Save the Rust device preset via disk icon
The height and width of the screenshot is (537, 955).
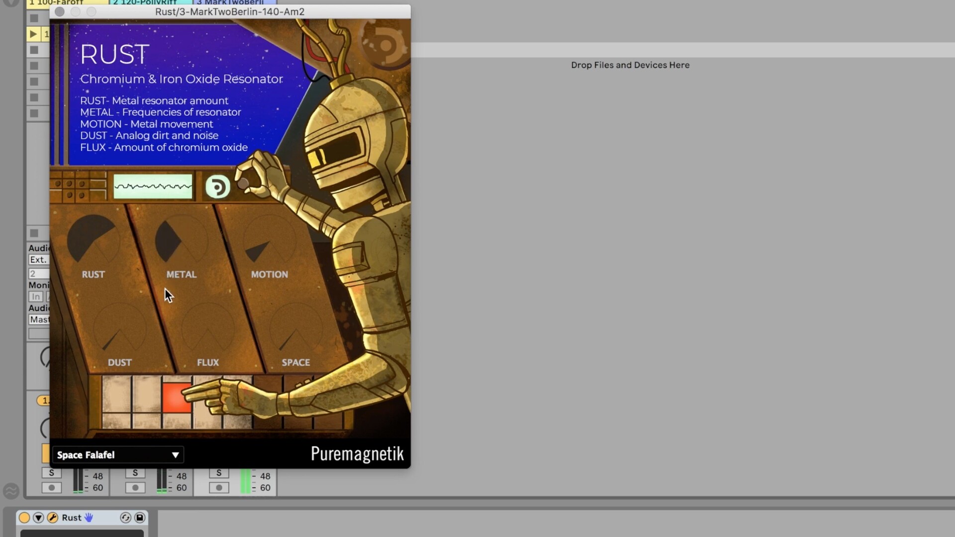point(140,518)
